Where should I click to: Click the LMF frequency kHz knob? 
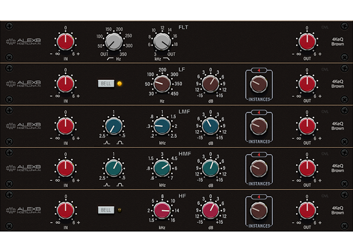[161, 125]
